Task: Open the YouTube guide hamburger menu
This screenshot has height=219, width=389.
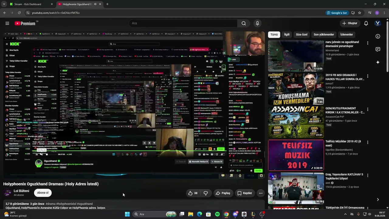Action: (x=7, y=23)
